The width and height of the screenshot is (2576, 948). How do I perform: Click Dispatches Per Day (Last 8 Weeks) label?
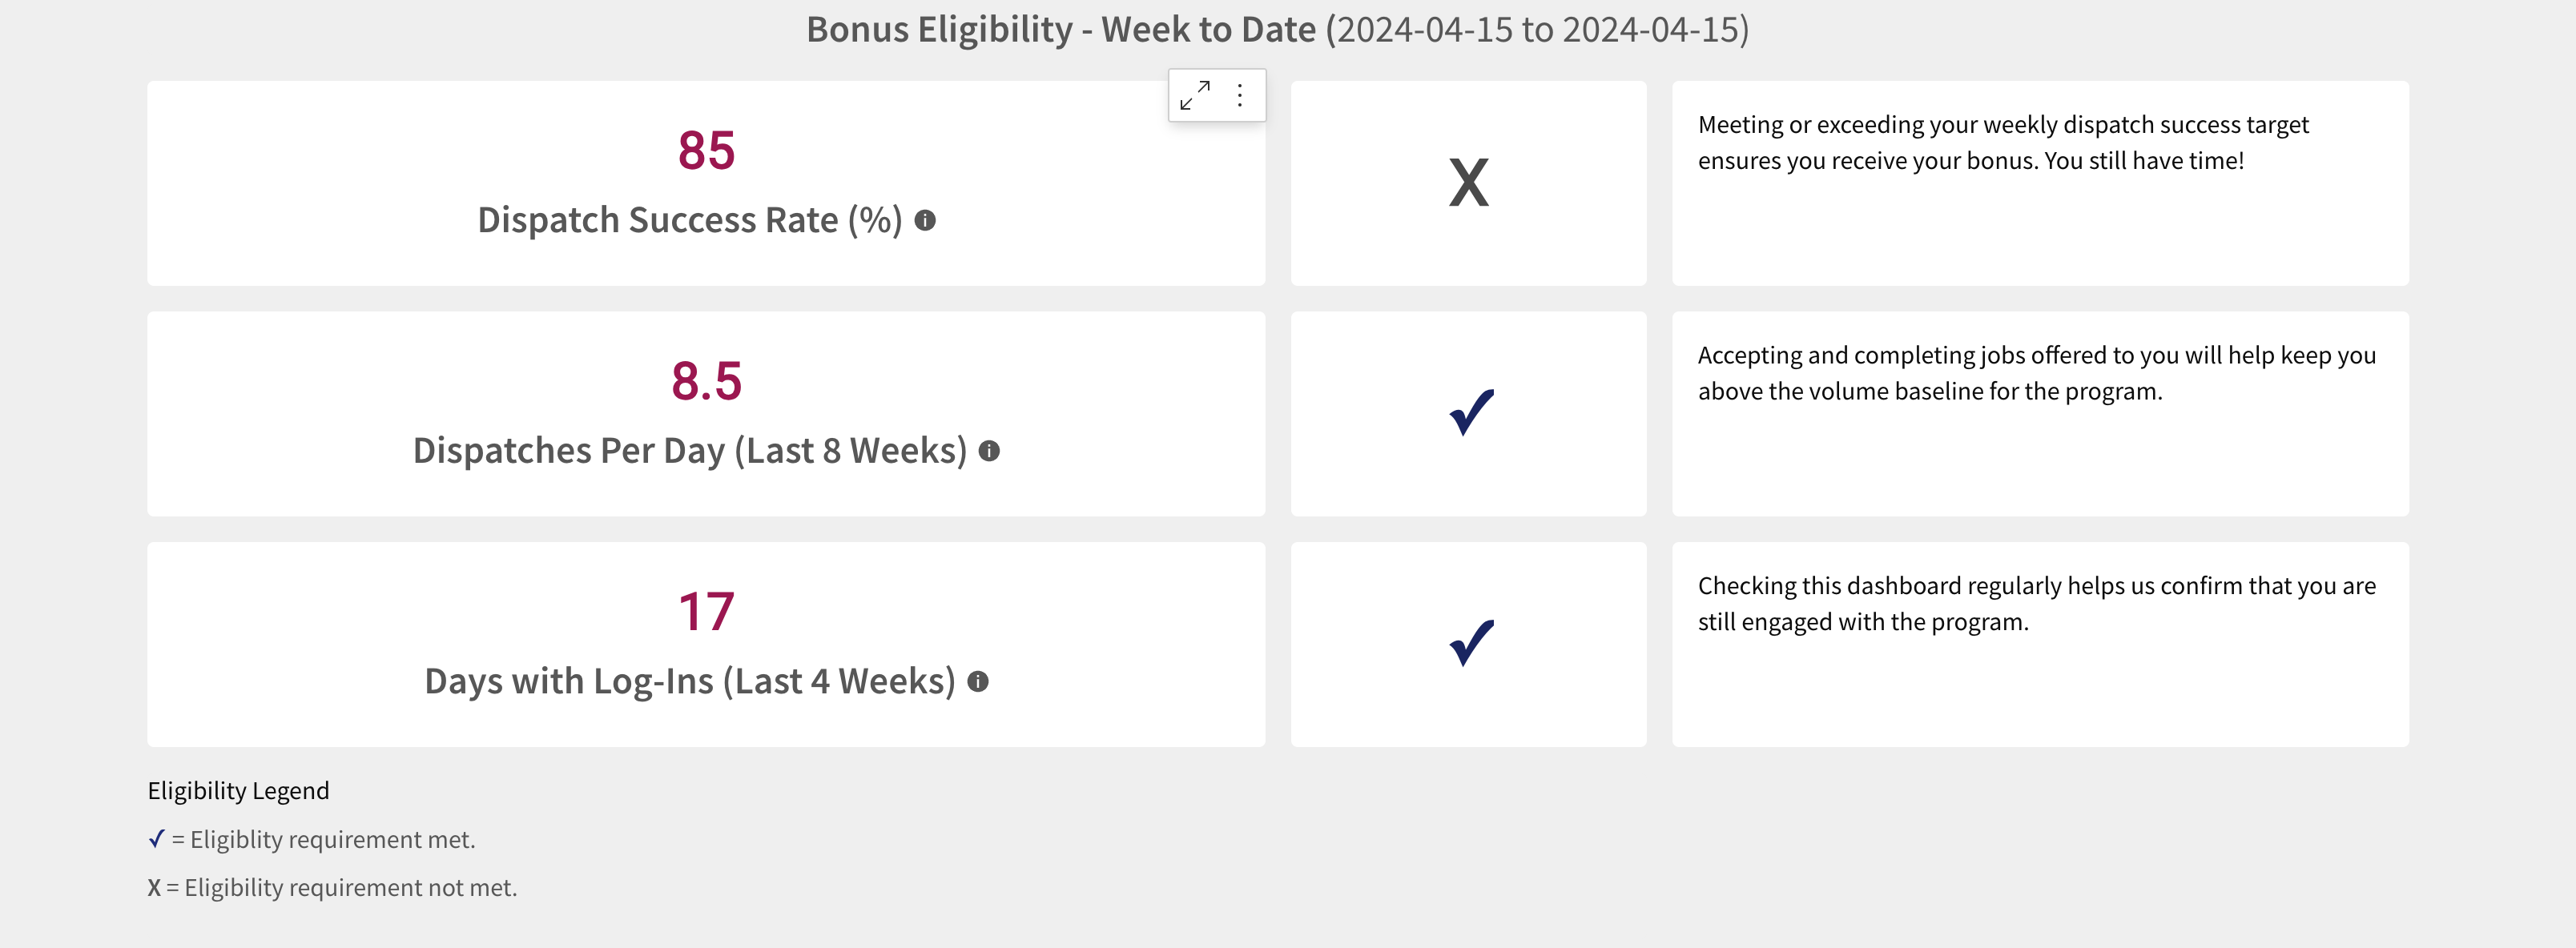click(689, 451)
